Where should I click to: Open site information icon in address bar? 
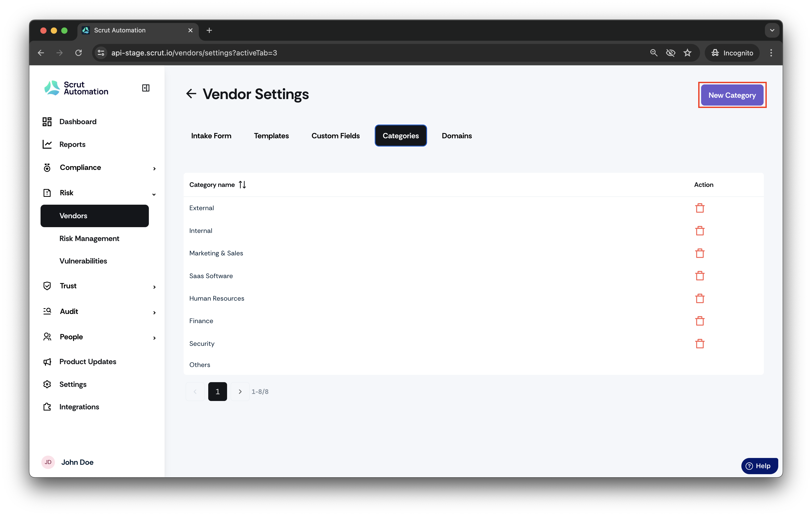coord(101,53)
